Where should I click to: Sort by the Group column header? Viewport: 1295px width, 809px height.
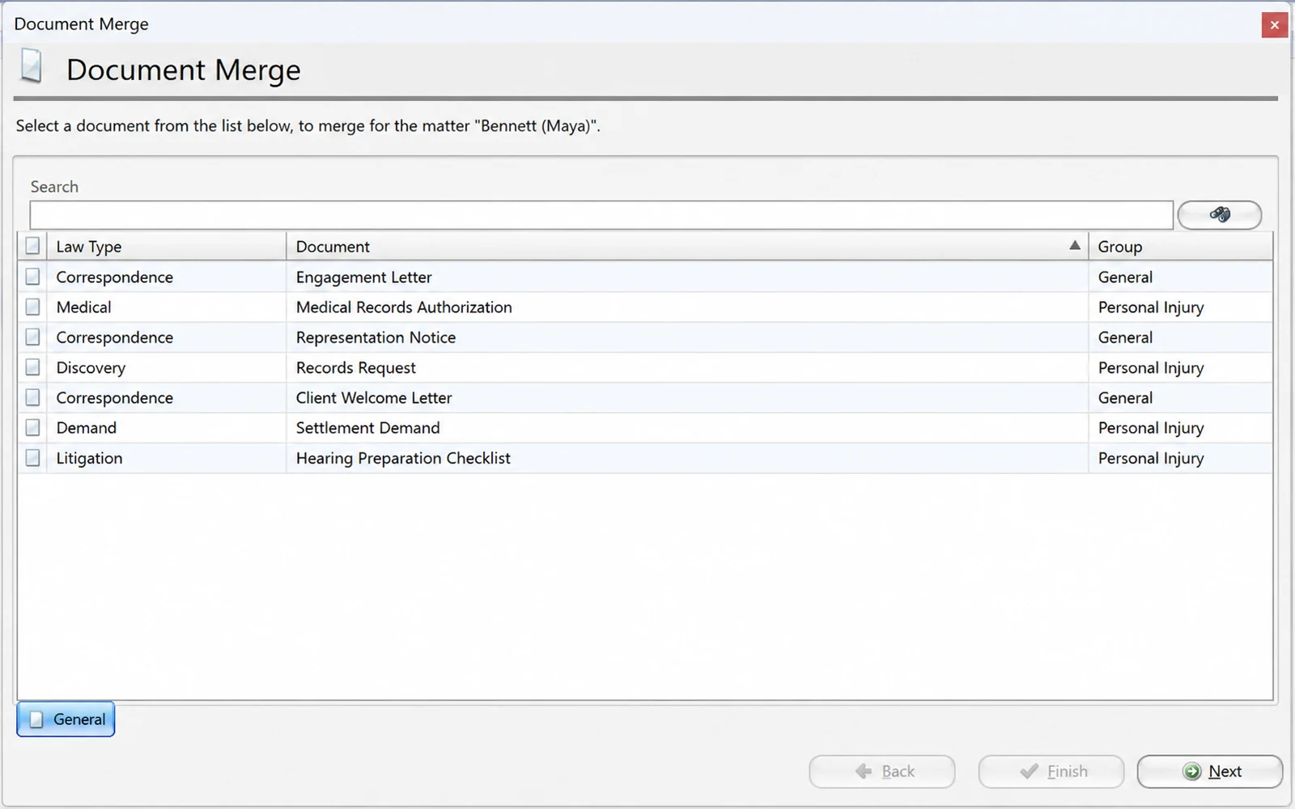click(x=1180, y=246)
